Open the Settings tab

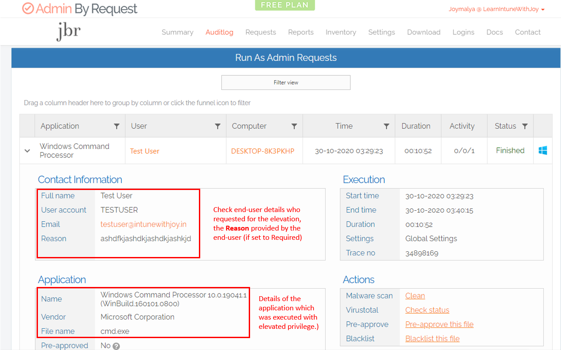click(381, 32)
